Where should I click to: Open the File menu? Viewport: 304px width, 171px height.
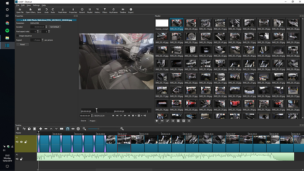tap(18, 5)
